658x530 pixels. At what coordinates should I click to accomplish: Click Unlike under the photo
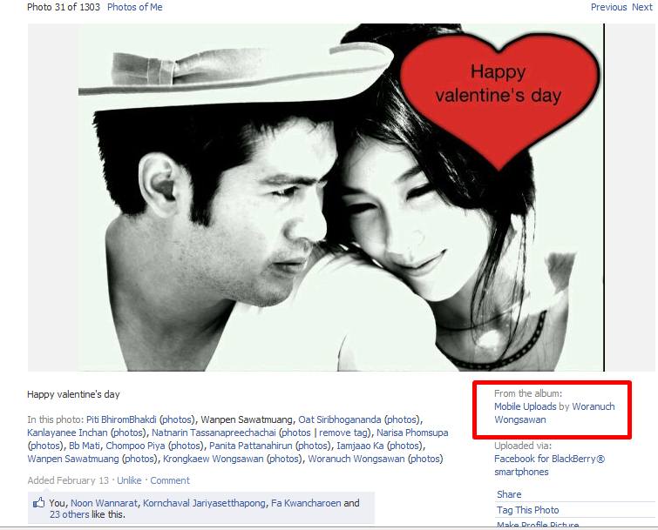coord(129,480)
